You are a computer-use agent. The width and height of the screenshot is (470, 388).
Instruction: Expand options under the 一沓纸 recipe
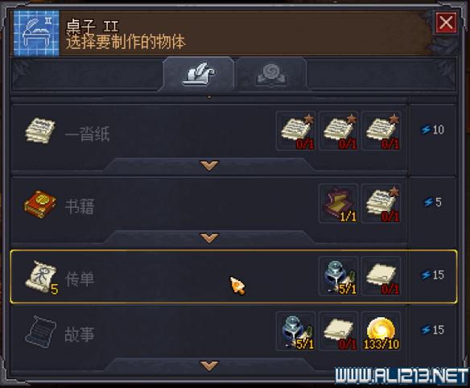click(x=209, y=165)
